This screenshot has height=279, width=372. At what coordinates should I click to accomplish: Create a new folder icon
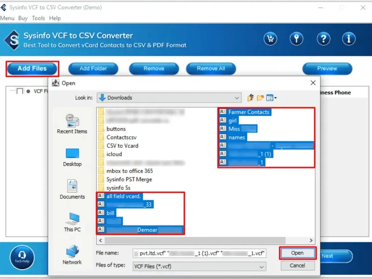coord(260,98)
